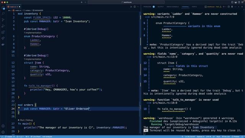Open the Search view in activity bar
Viewport: 245px width, 138px height.
(3, 14)
